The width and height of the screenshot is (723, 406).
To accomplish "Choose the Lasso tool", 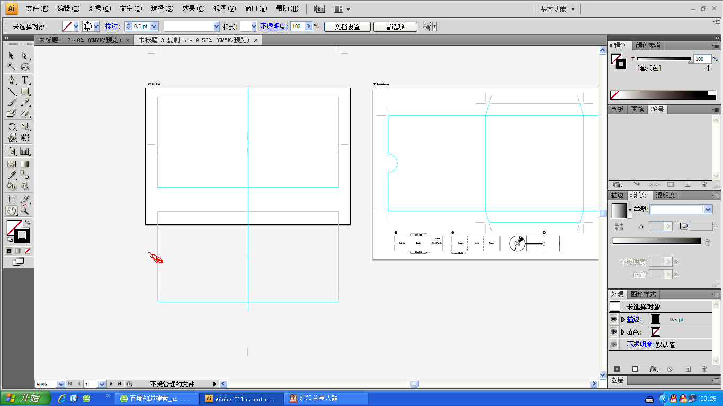I will [x=25, y=67].
